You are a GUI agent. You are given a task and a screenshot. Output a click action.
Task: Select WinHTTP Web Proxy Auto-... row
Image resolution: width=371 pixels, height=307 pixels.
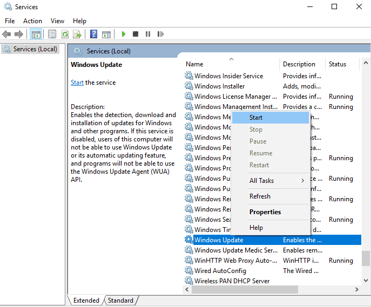point(272,261)
